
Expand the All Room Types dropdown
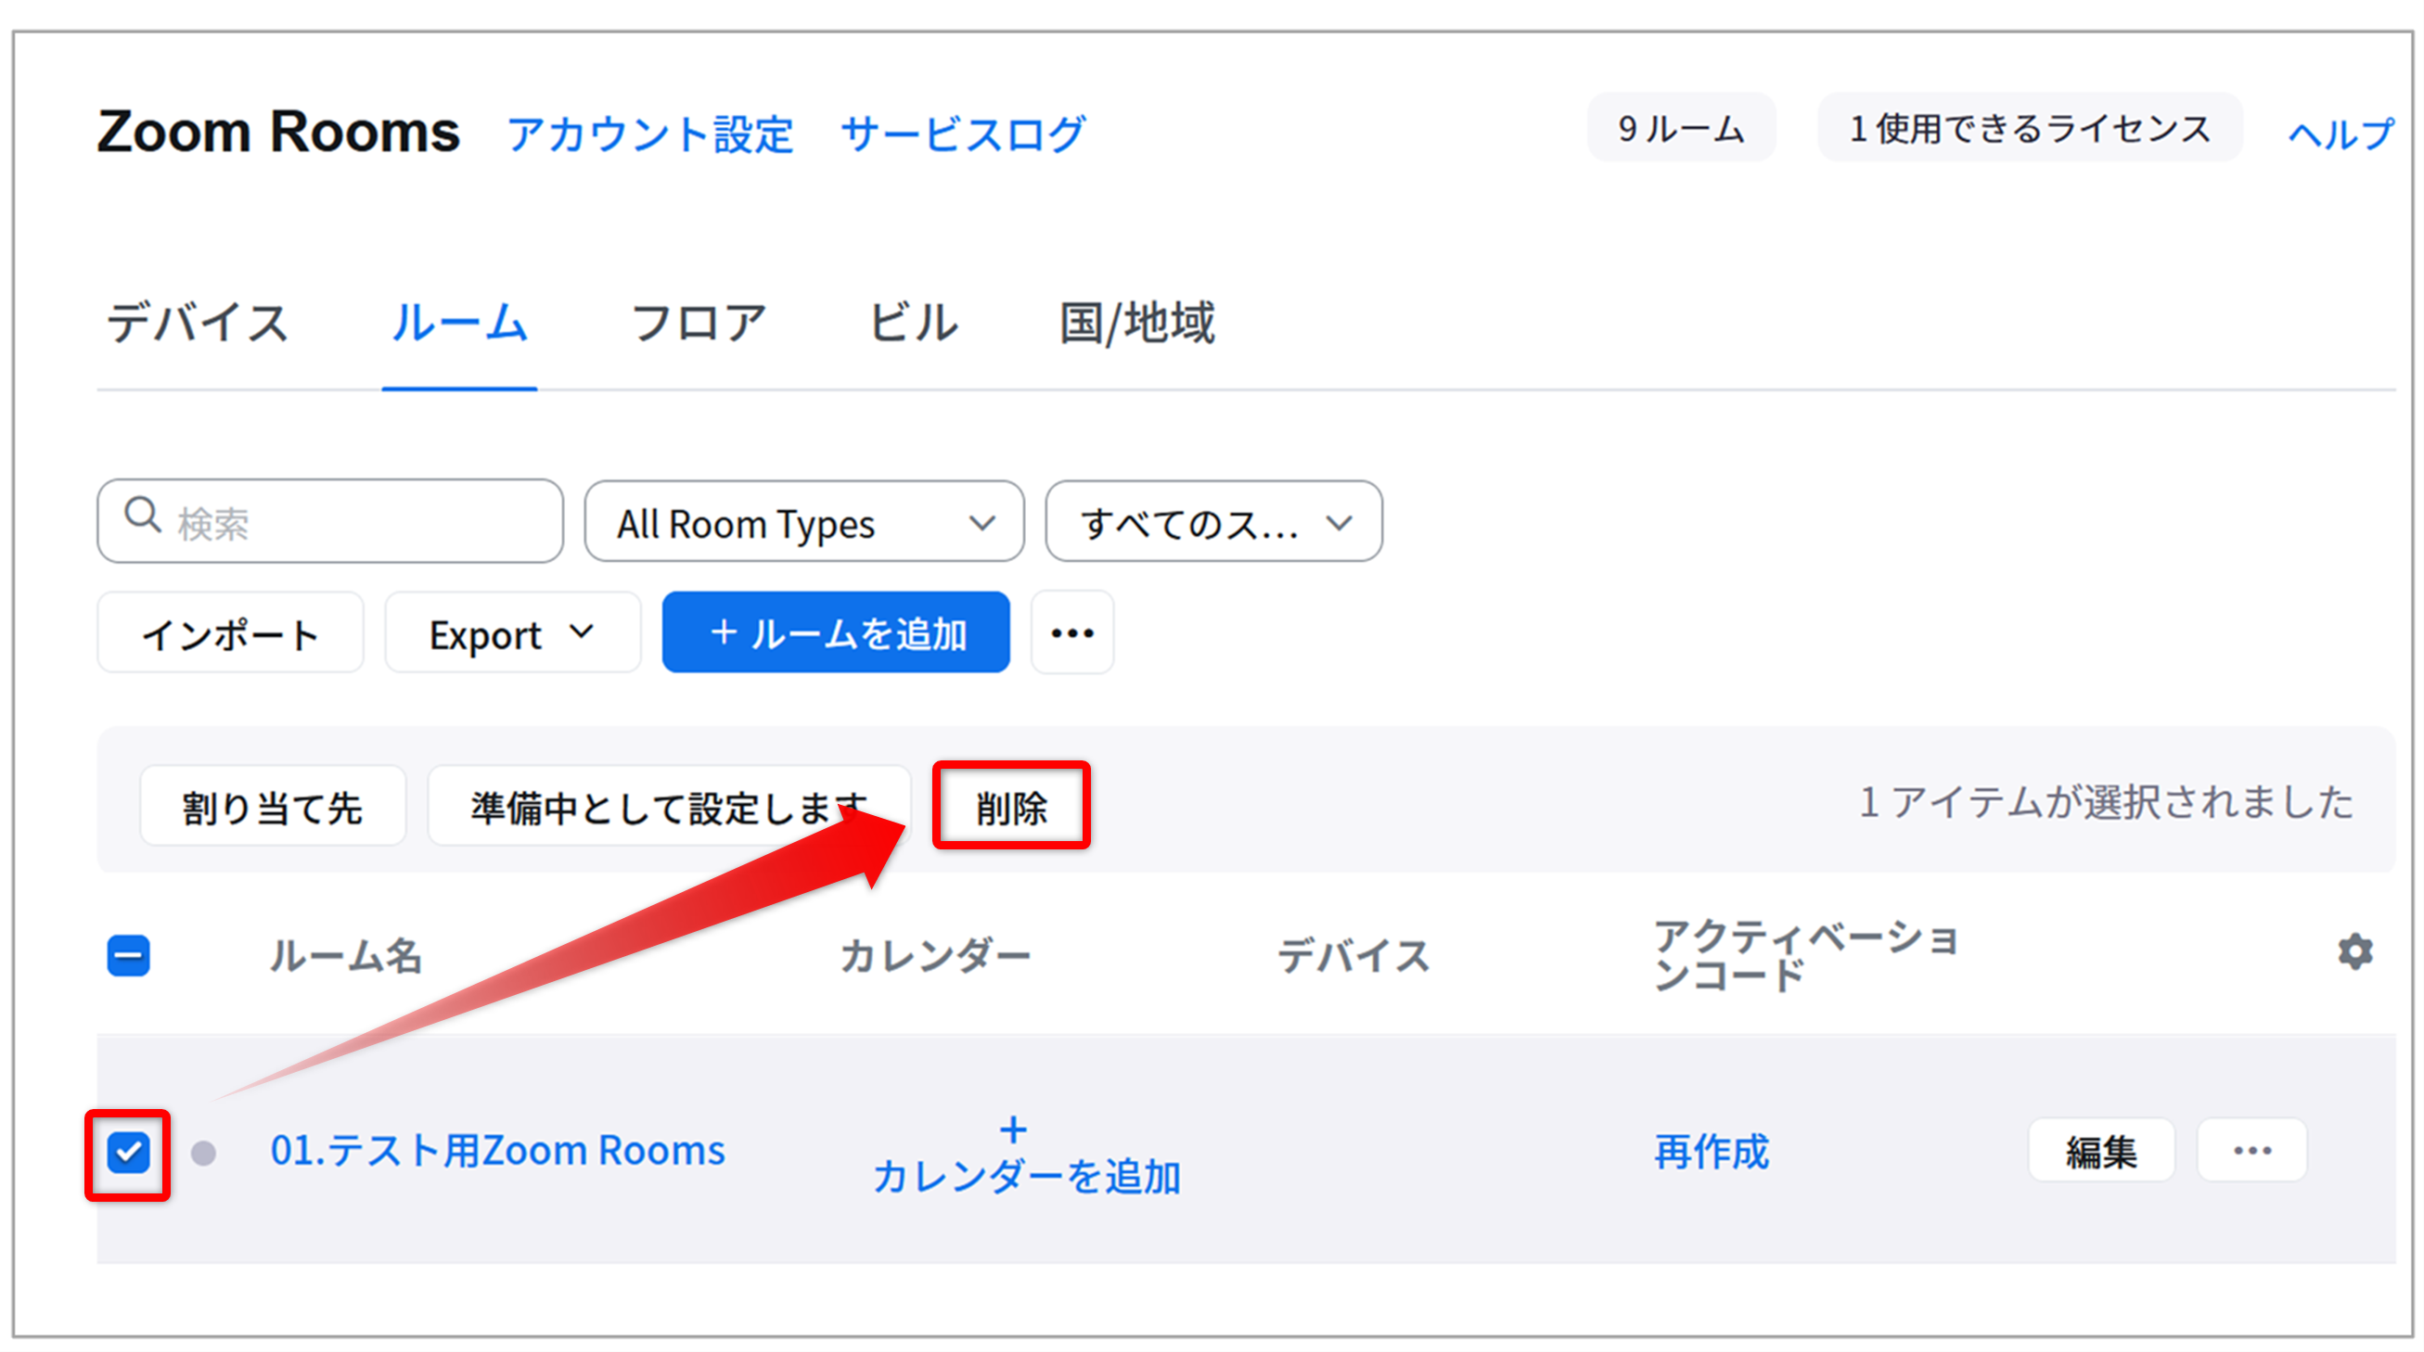click(804, 522)
